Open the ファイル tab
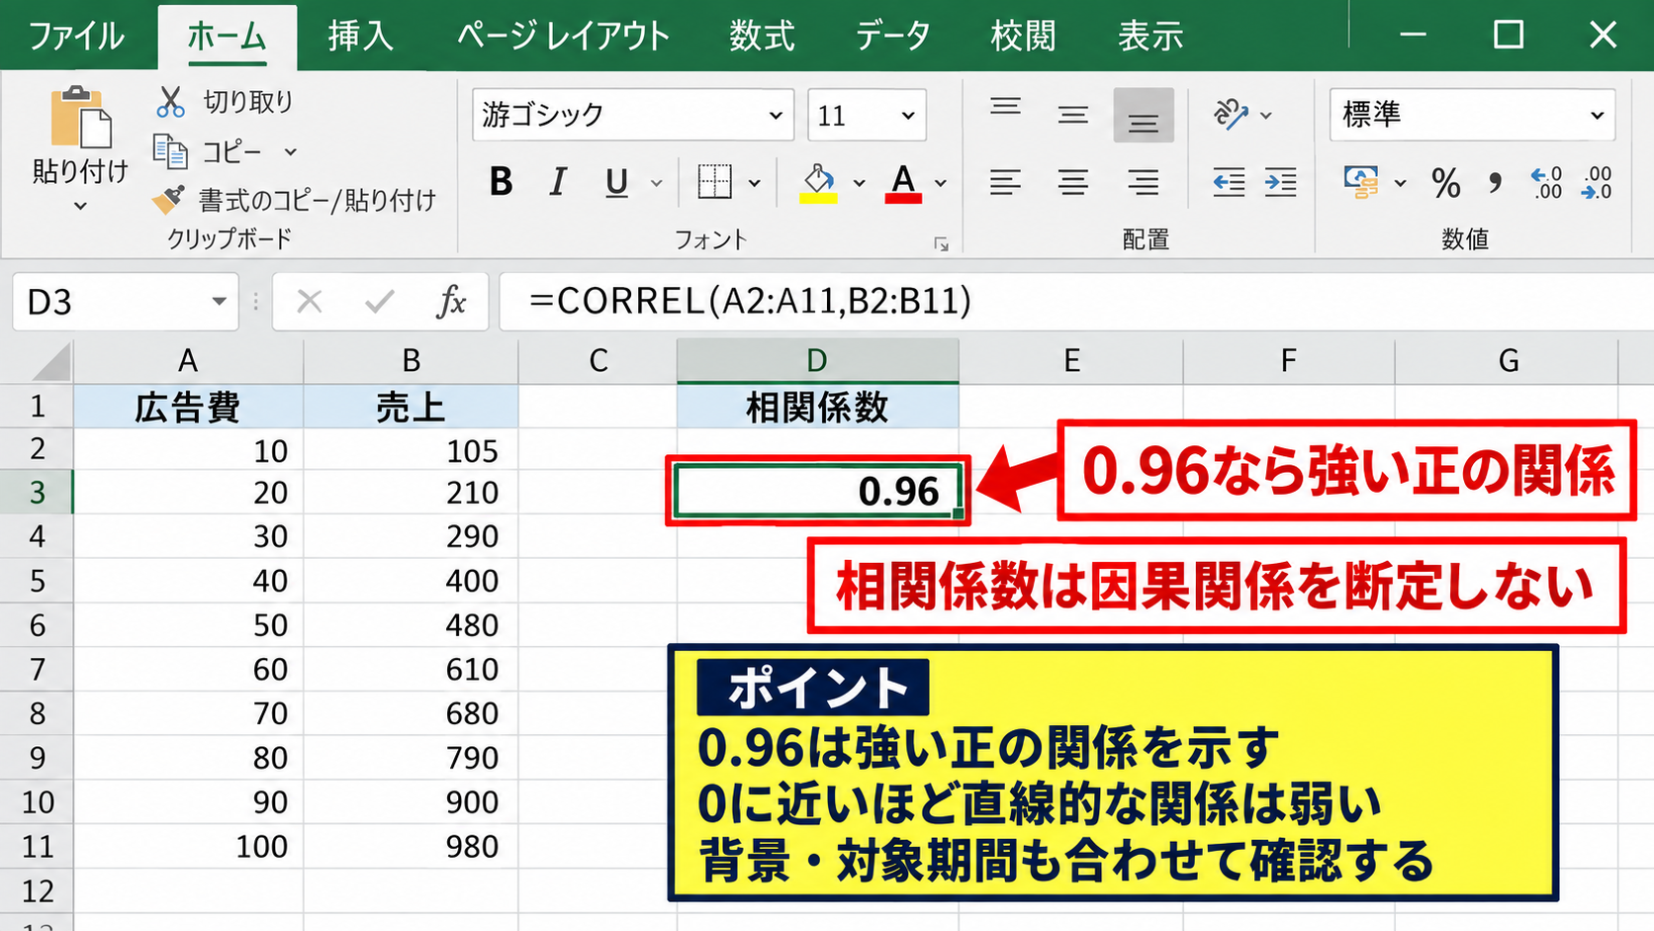Image resolution: width=1654 pixels, height=931 pixels. [x=77, y=37]
